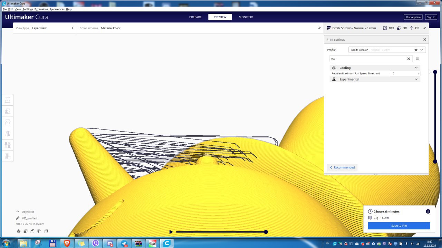Open the Extensions menu
The height and width of the screenshot is (248, 442).
pyautogui.click(x=41, y=9)
